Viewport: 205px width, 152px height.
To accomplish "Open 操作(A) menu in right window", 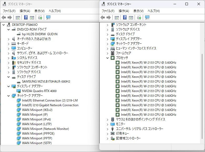I will click(124, 11).
